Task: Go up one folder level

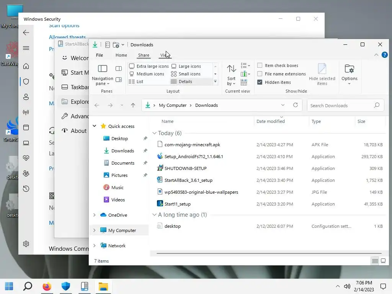Action: 133,105
